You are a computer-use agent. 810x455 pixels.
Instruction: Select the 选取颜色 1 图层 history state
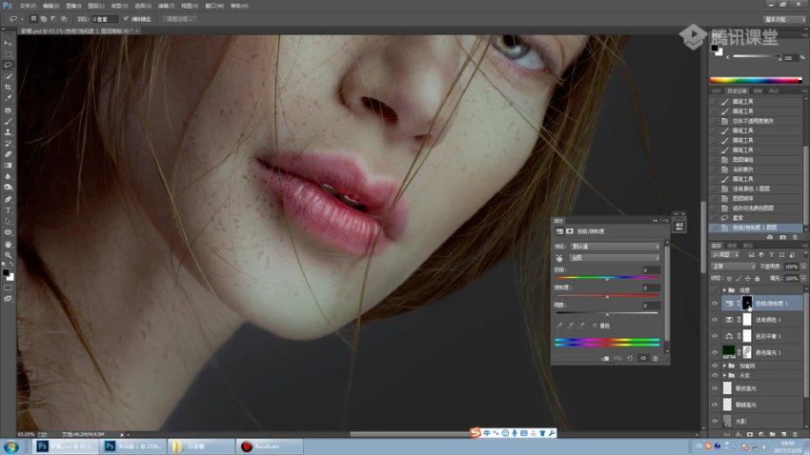point(757,188)
